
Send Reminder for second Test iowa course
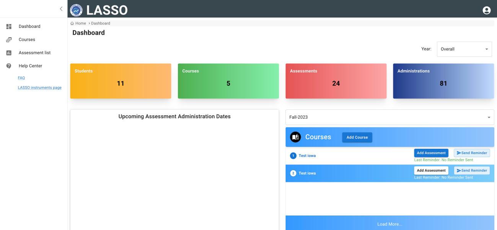point(472,170)
